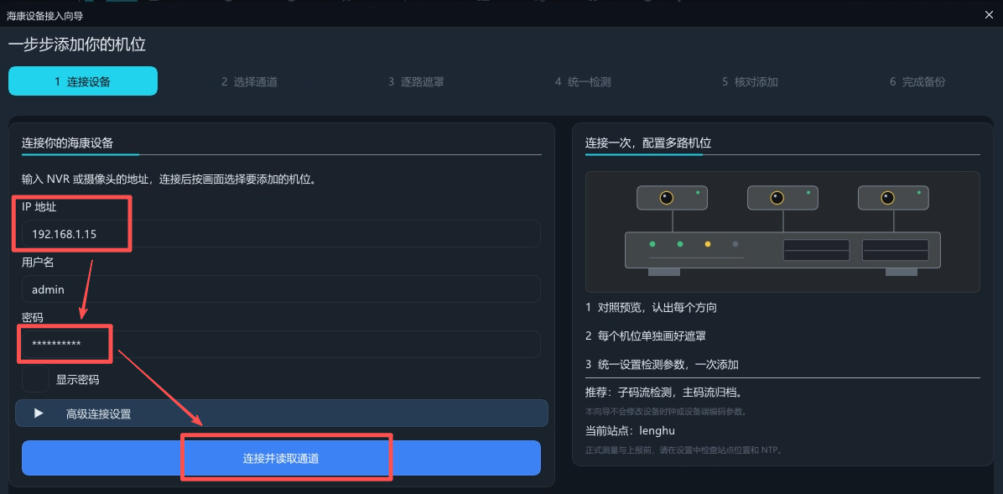Screen dimensions: 1003x494
Task: Click the 连接你的海康设备 heading
Action: tap(67, 143)
